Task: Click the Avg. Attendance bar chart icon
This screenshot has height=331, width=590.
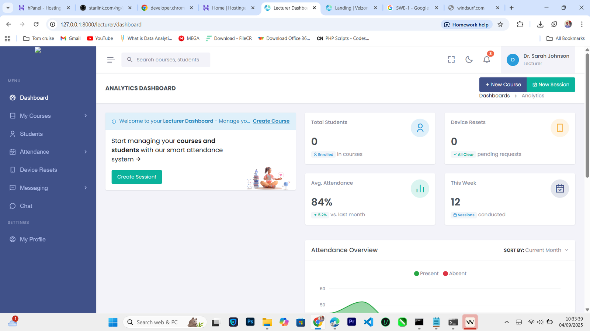Action: point(420,189)
